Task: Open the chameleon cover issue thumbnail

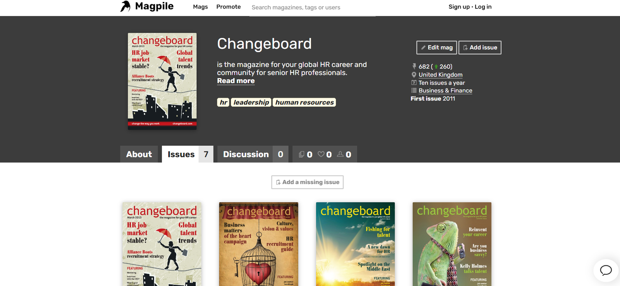Action: [452, 244]
